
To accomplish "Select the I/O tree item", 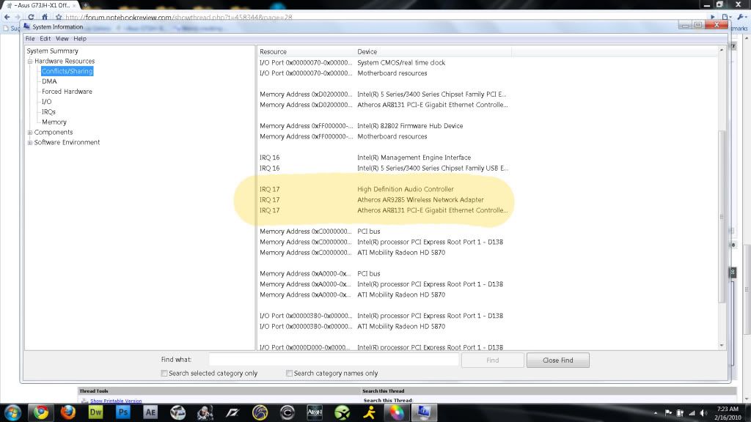I will coord(46,101).
